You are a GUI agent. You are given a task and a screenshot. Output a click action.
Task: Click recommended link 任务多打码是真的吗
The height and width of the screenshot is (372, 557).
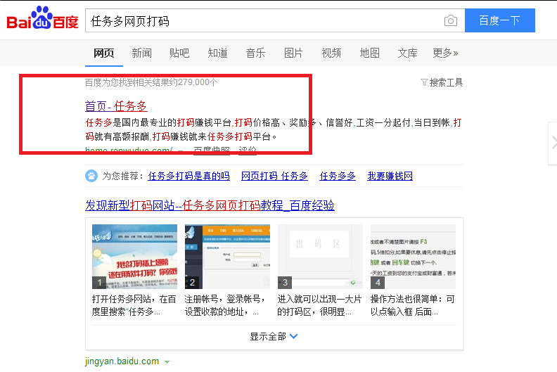188,176
